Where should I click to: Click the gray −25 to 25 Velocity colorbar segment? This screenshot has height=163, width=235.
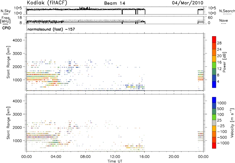(214, 123)
